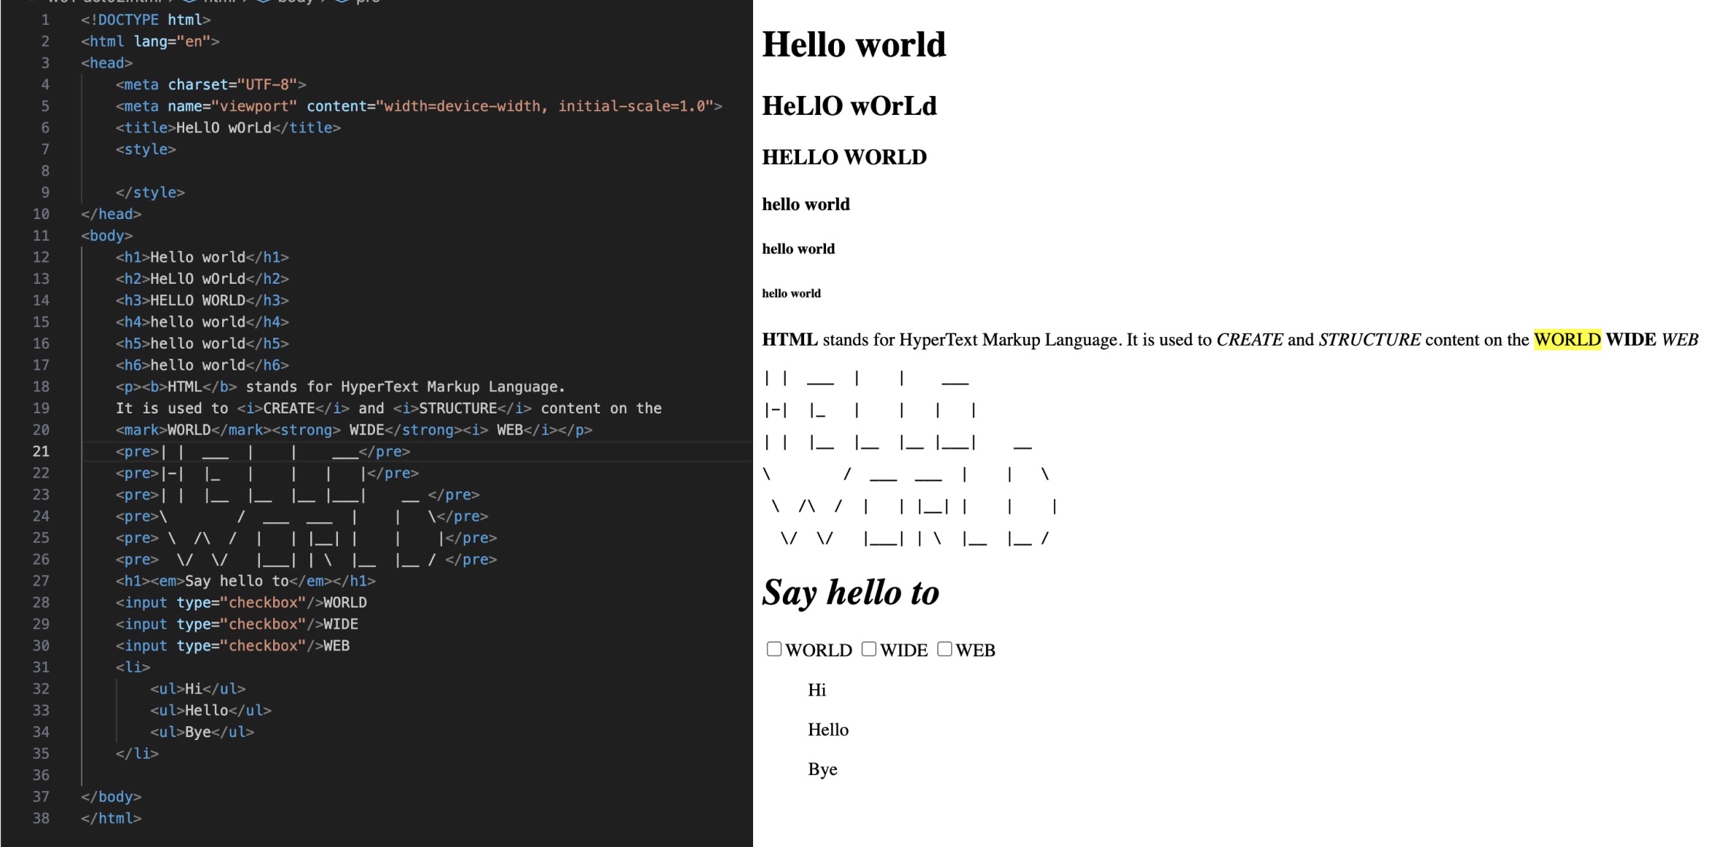The height and width of the screenshot is (847, 1713).
Task: Click the closing html tag on line 38
Action: pos(111,819)
